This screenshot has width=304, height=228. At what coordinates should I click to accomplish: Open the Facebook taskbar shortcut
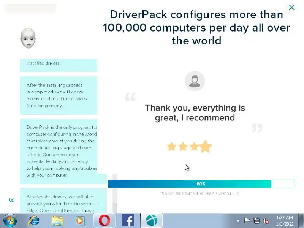coord(128,220)
